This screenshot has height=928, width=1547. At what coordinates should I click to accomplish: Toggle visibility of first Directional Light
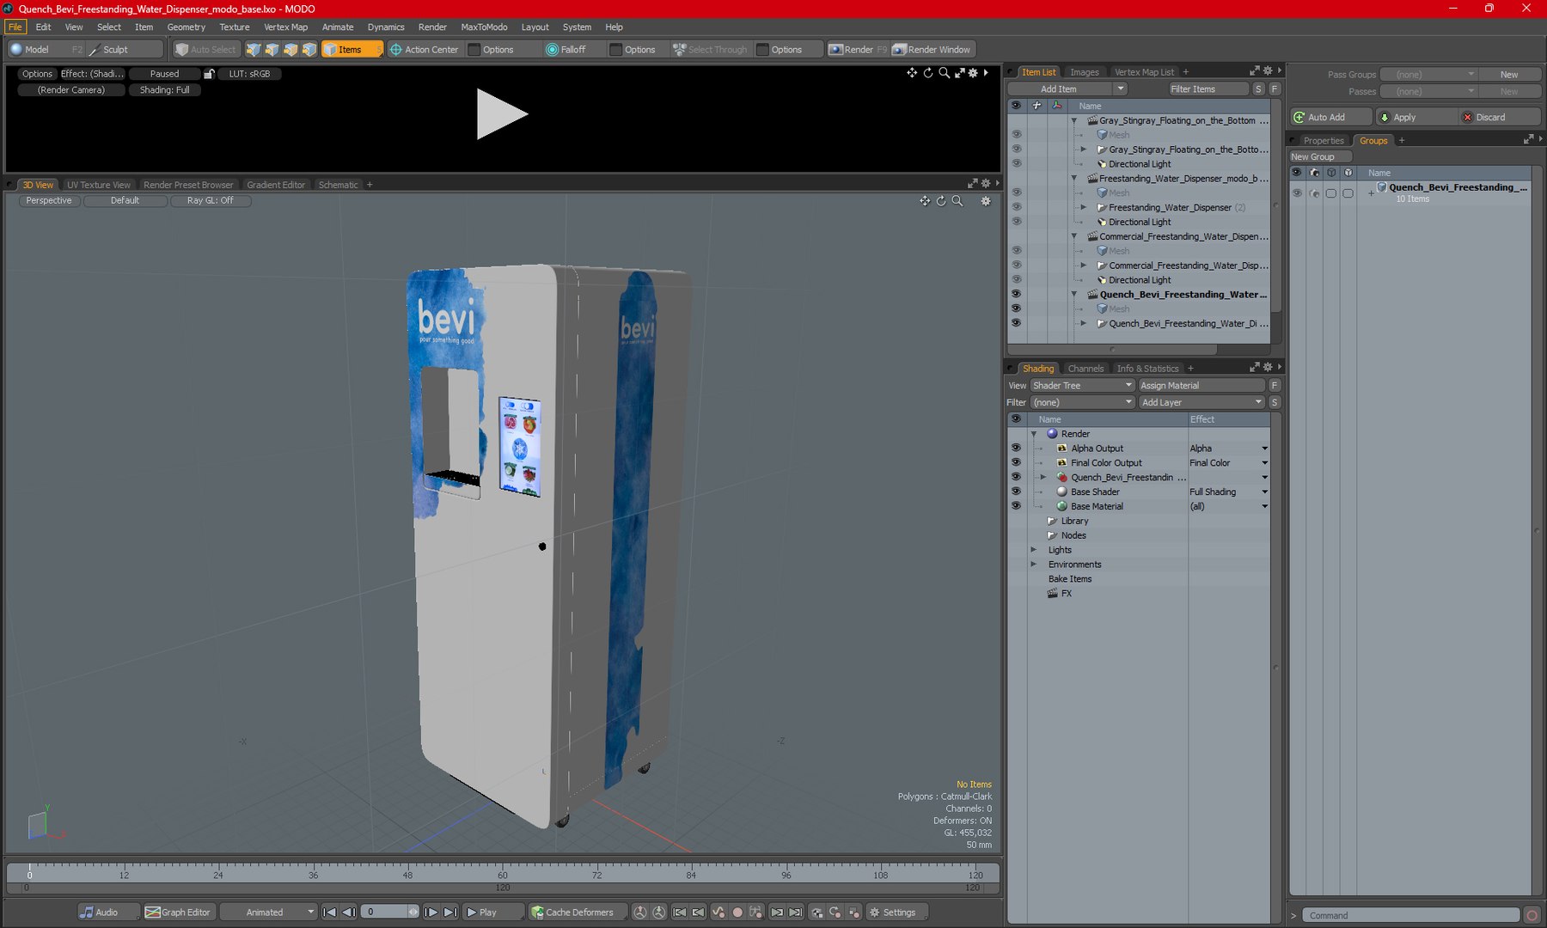point(1016,163)
